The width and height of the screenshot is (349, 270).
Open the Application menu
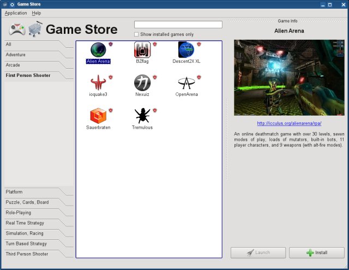(x=16, y=13)
